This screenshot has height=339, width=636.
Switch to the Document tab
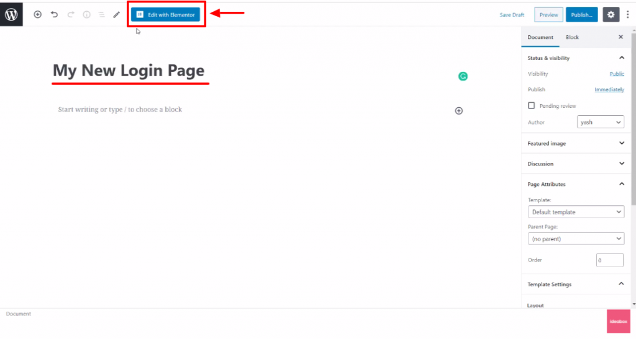[x=540, y=37]
